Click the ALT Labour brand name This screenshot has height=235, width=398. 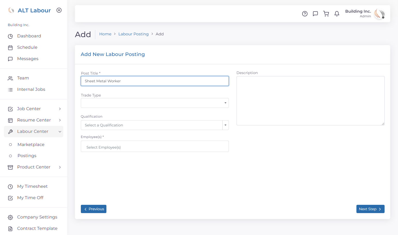[34, 10]
